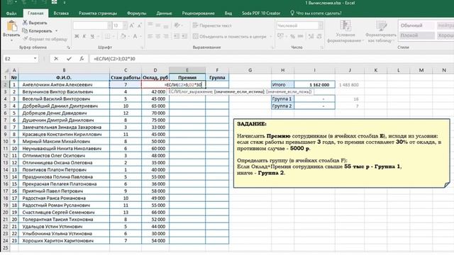Screen dimensions: 454x255
Task: Click the Insert Function fx icon
Action: point(82,59)
